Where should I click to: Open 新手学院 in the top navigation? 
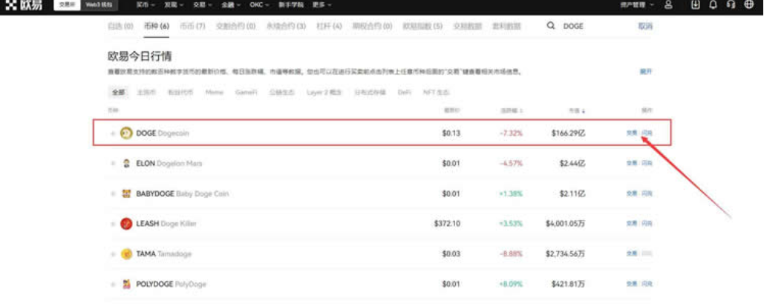click(x=291, y=5)
